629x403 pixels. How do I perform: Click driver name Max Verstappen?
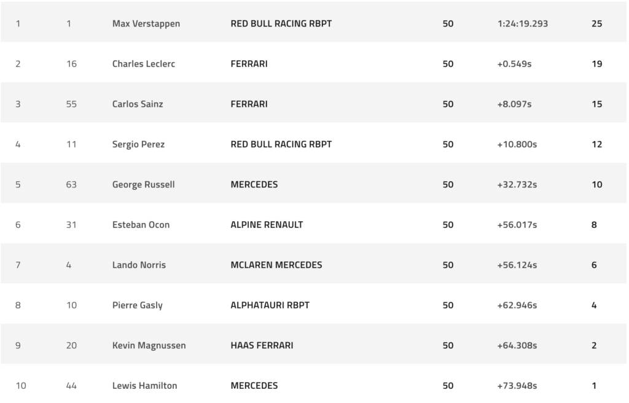[146, 24]
